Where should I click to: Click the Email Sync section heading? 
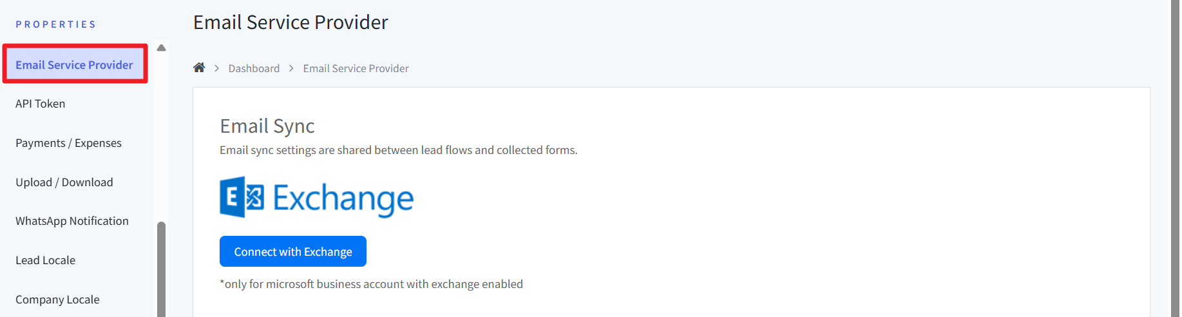(267, 126)
